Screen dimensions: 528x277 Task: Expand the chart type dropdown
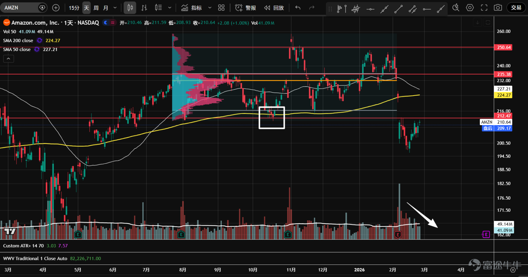tap(170, 8)
